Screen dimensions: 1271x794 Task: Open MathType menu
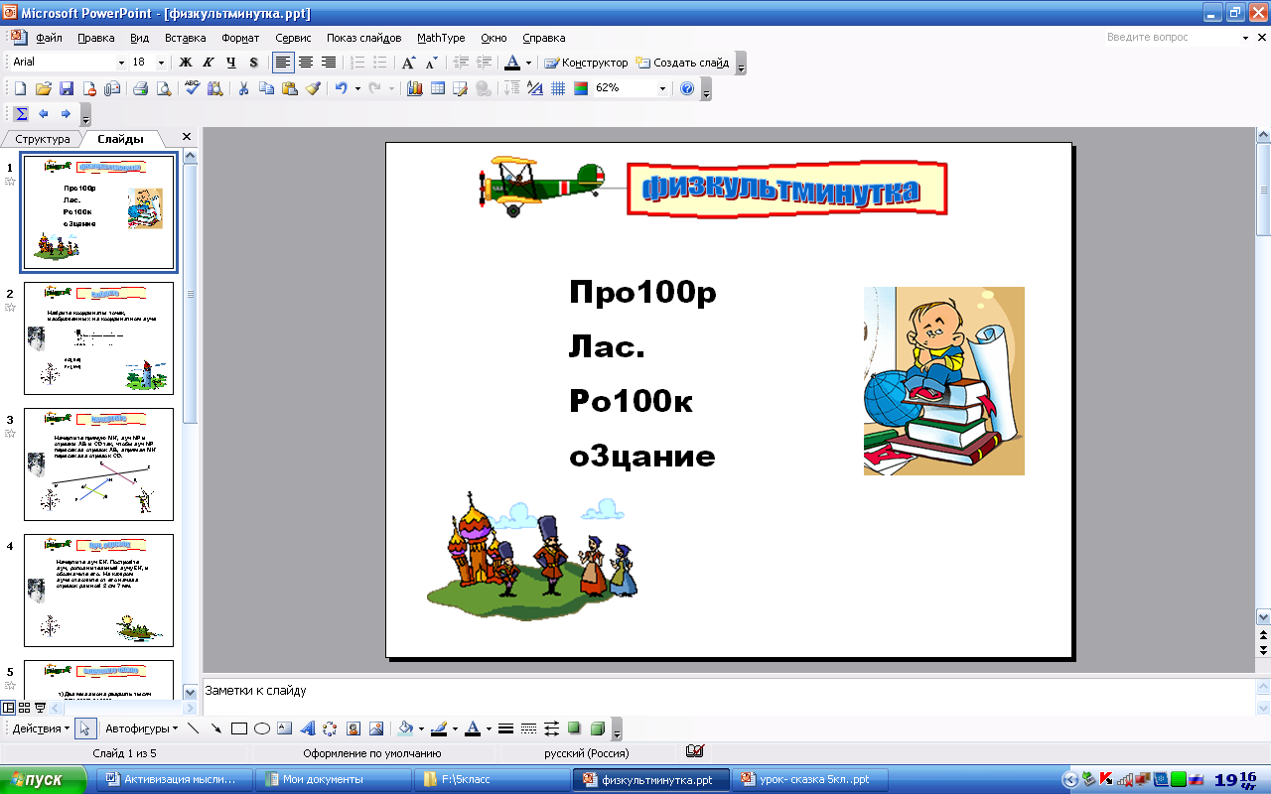(441, 38)
